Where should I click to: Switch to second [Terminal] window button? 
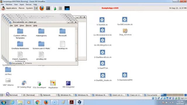point(30,95)
